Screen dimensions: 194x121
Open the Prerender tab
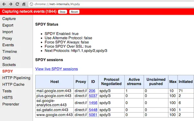pos(11,104)
